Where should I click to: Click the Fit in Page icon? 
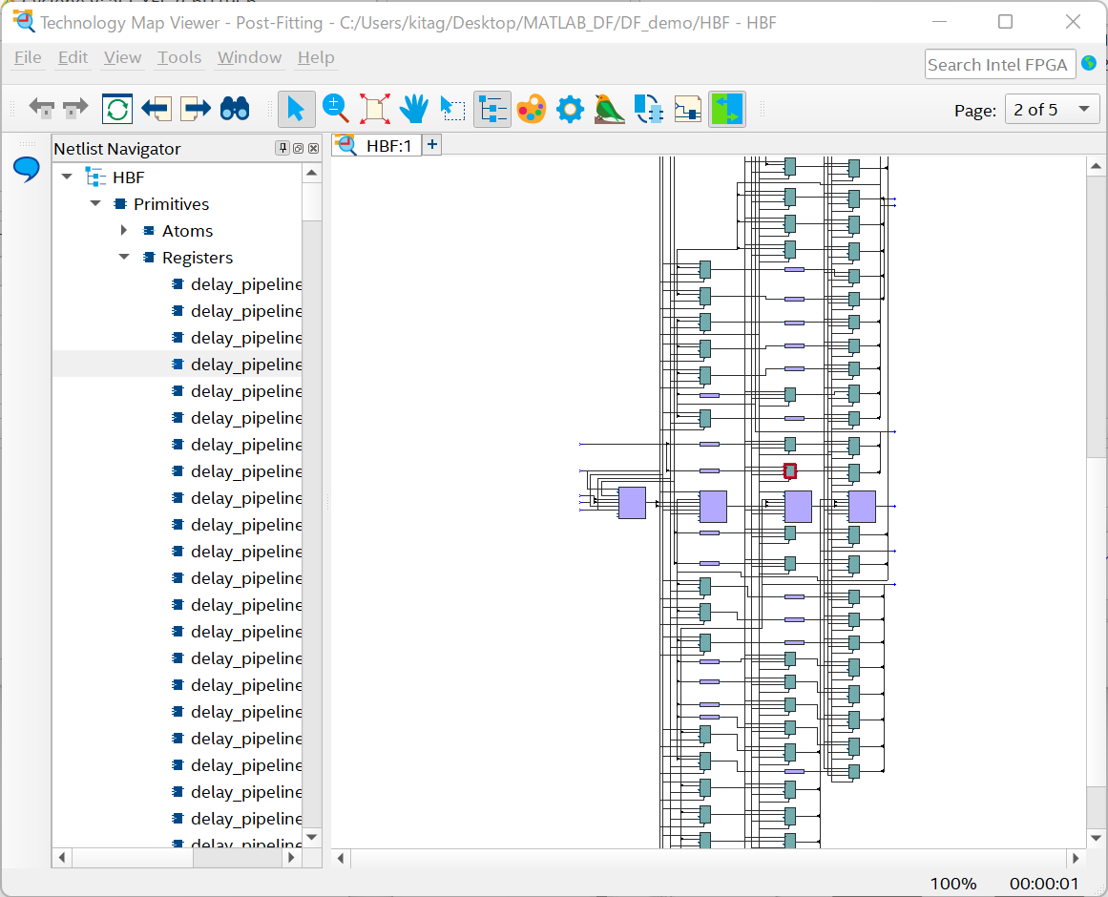[x=374, y=109]
